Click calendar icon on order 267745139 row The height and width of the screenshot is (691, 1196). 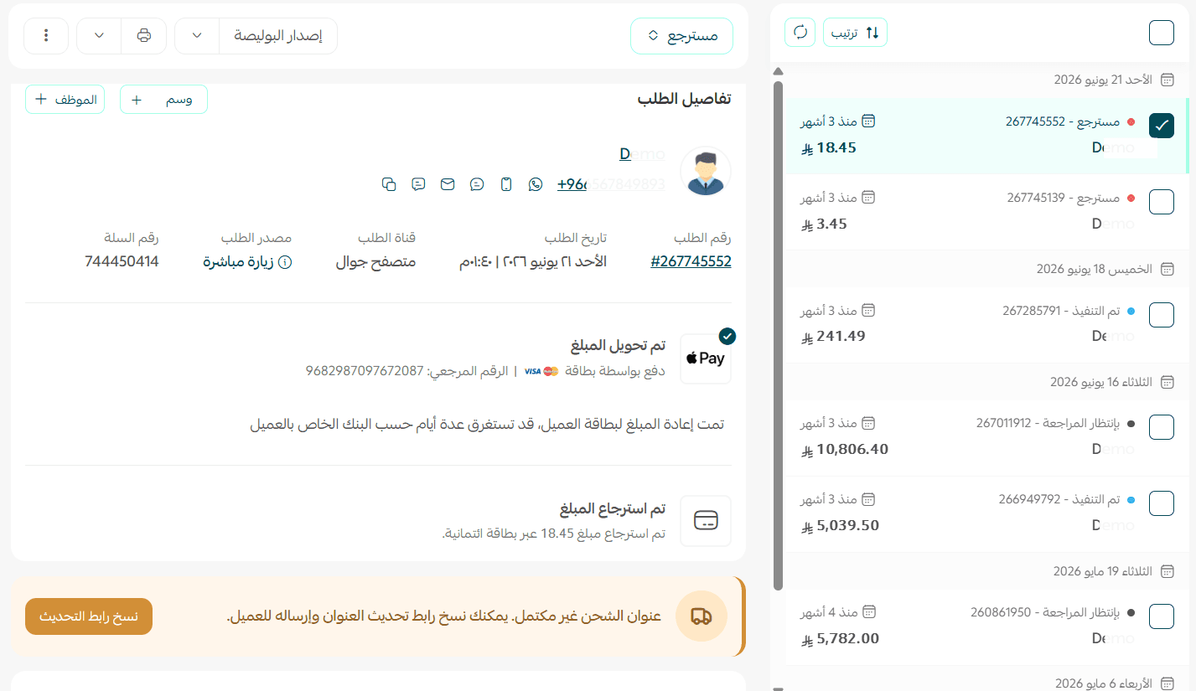(x=869, y=198)
